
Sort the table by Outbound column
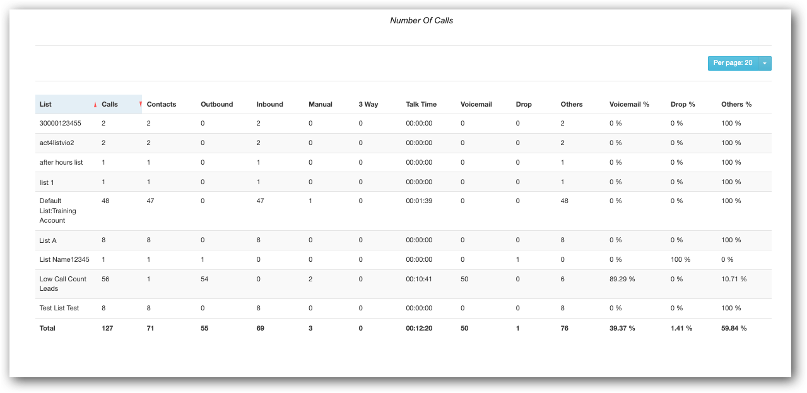tap(218, 104)
